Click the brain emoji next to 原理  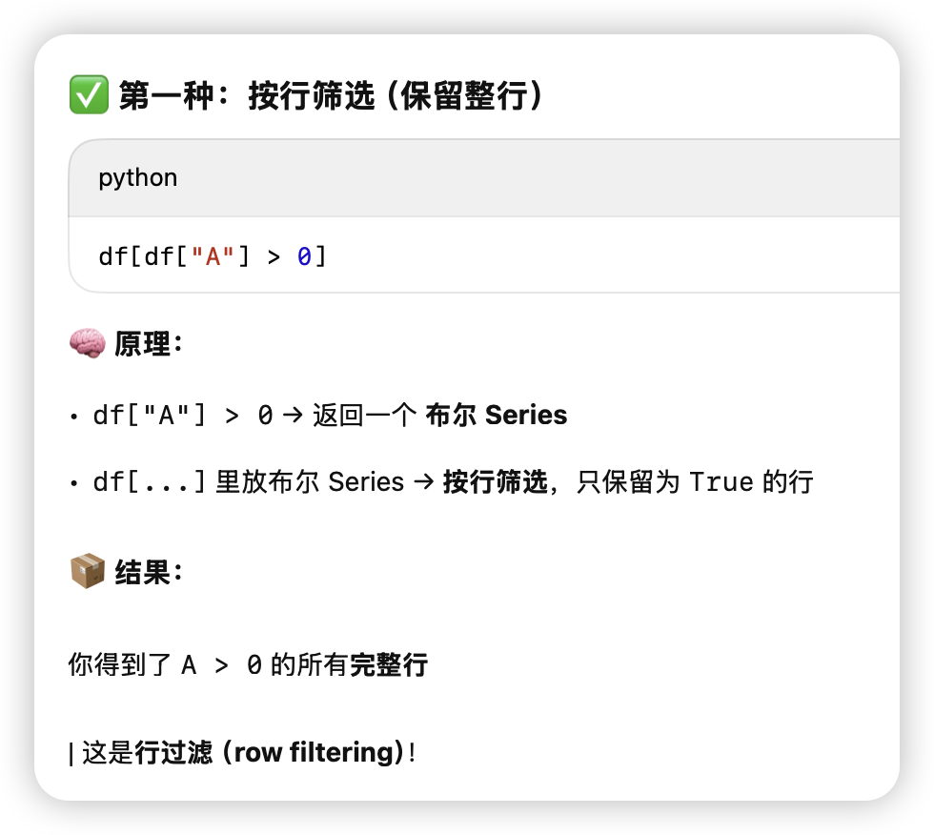(x=87, y=344)
